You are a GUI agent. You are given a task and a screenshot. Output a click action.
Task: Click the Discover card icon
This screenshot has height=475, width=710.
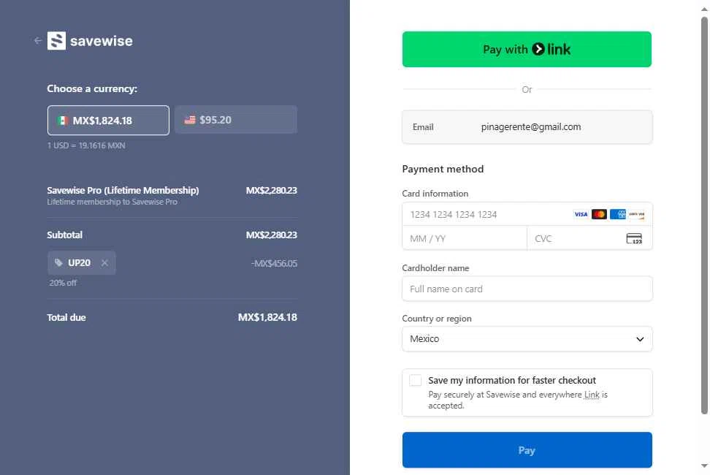coord(636,214)
